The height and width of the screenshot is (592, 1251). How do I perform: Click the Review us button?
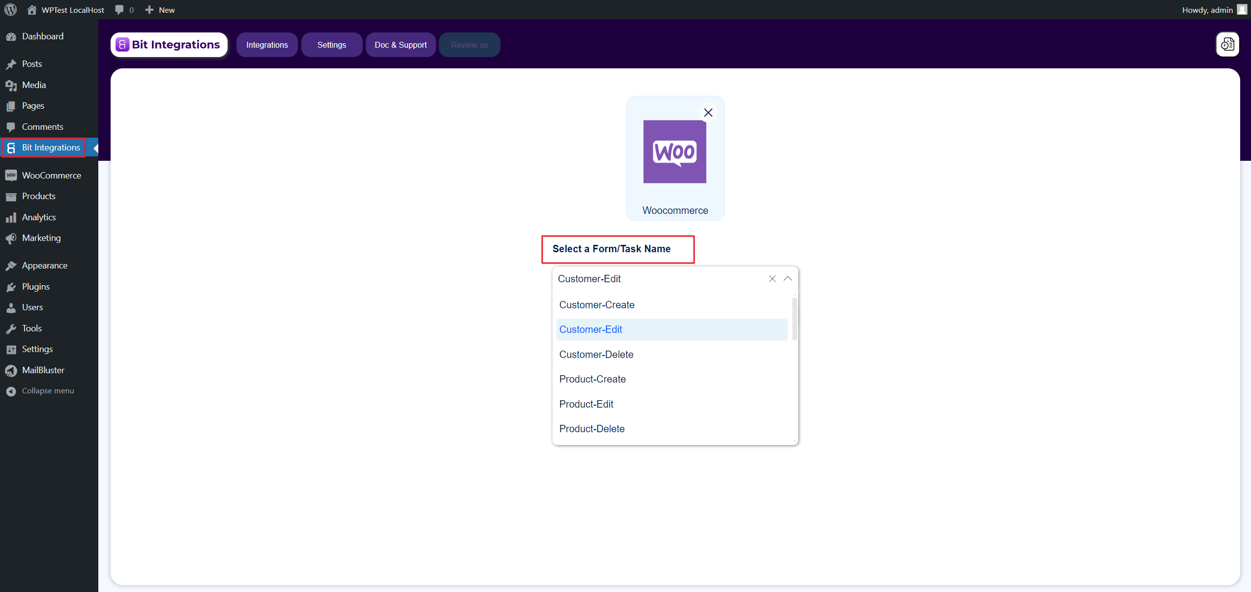tap(469, 45)
